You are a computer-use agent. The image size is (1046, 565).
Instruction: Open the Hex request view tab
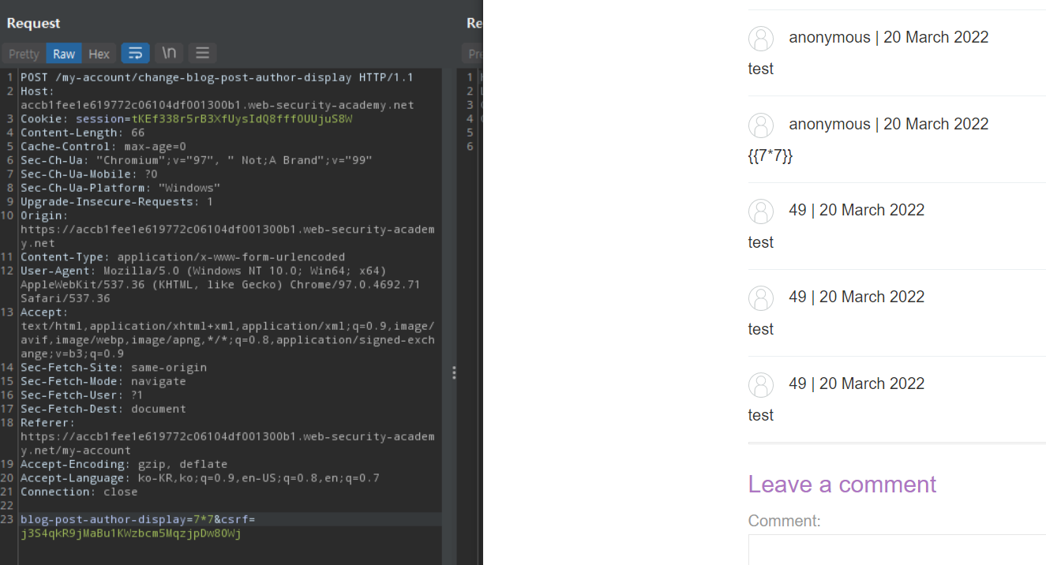[99, 54]
